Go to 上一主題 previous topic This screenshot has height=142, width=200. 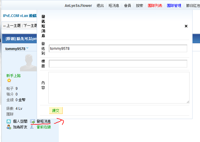pyautogui.click(x=13, y=26)
